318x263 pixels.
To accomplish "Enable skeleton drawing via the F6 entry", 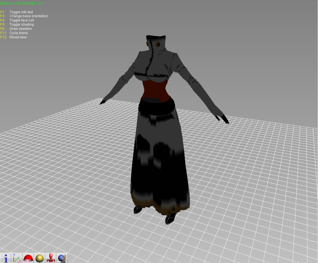I will point(21,29).
